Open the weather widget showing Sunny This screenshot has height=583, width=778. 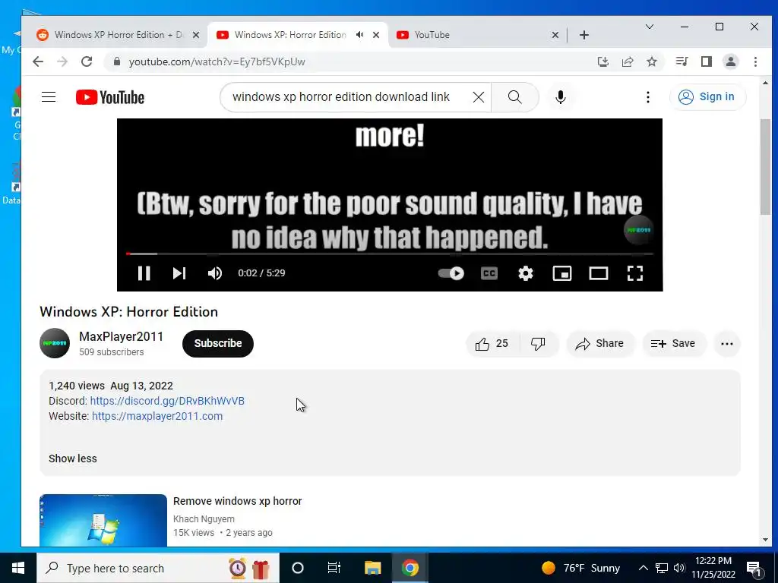pyautogui.click(x=580, y=568)
